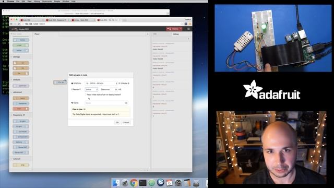Select the ping node in palette
Viewport: 334px width, 188px height.
[x=21, y=165]
